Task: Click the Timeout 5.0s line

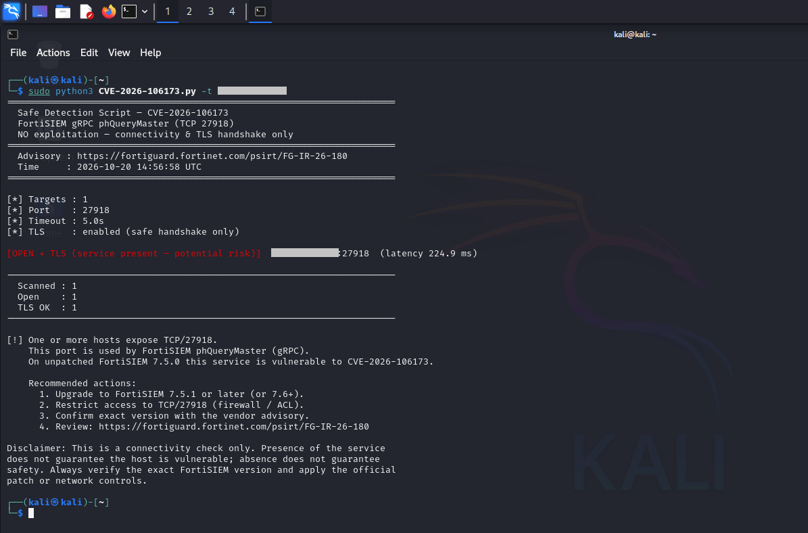Action: coord(55,221)
